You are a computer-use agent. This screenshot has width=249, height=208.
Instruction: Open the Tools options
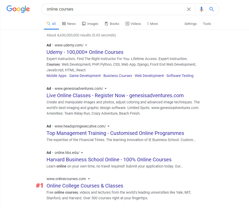207,24
